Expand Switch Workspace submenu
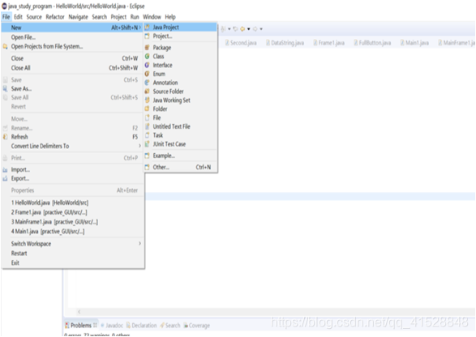 pyautogui.click(x=139, y=244)
